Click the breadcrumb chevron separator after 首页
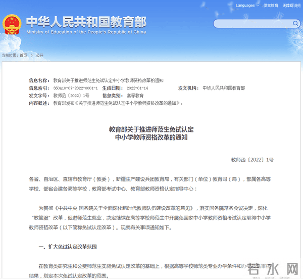The width and height of the screenshot is (303, 279). 32,55
